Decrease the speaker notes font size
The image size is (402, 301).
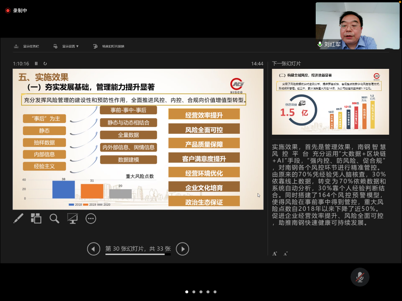(x=285, y=253)
